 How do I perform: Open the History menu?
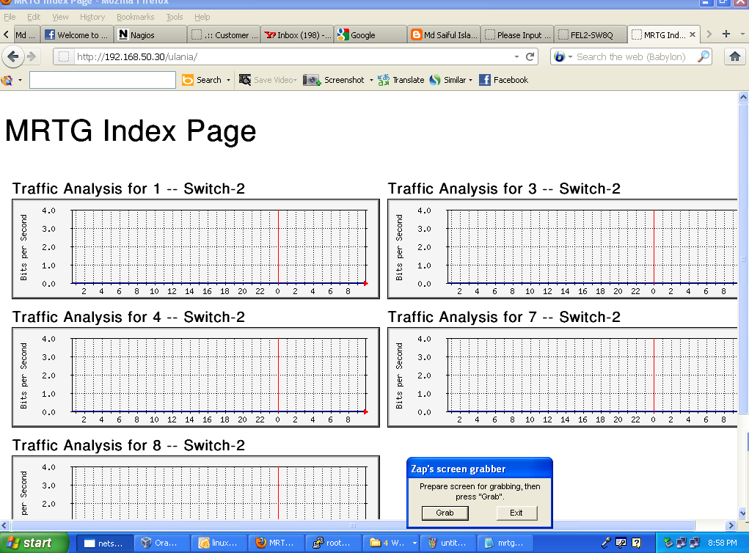tap(92, 17)
